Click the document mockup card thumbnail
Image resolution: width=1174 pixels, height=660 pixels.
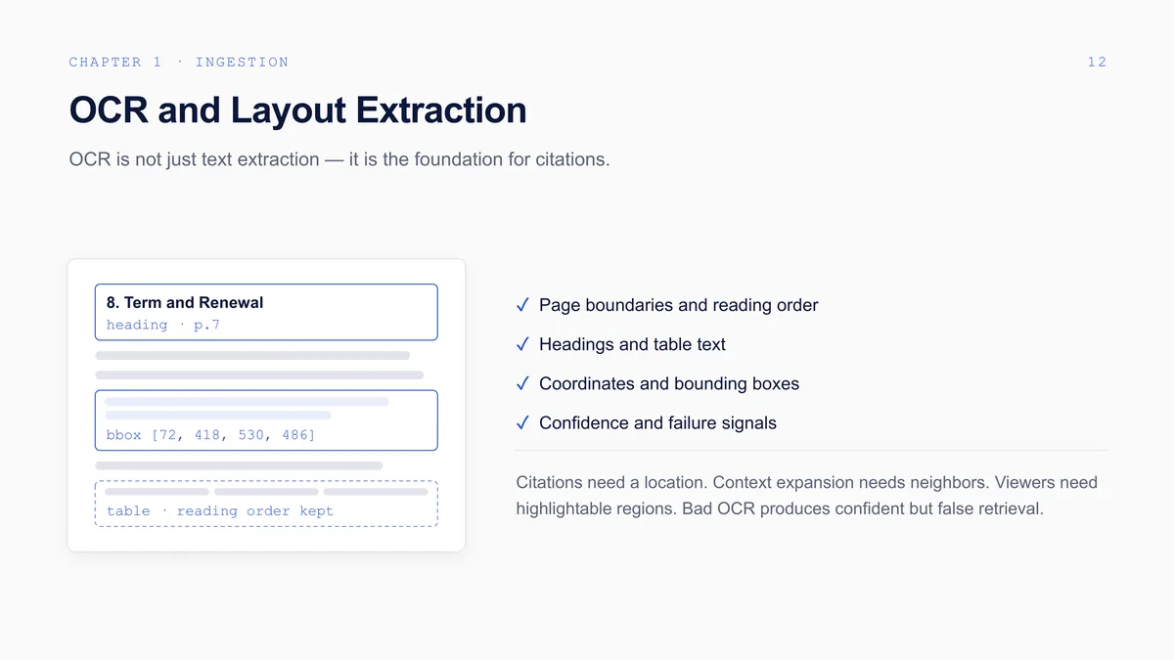click(x=266, y=405)
